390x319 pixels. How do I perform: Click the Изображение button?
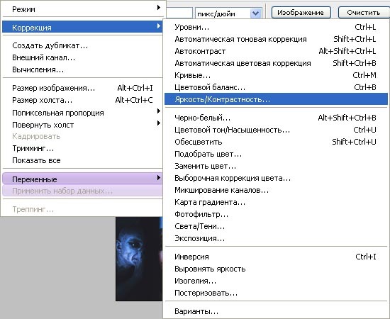click(301, 13)
